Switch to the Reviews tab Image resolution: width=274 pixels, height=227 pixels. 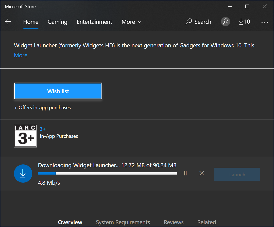174,222
